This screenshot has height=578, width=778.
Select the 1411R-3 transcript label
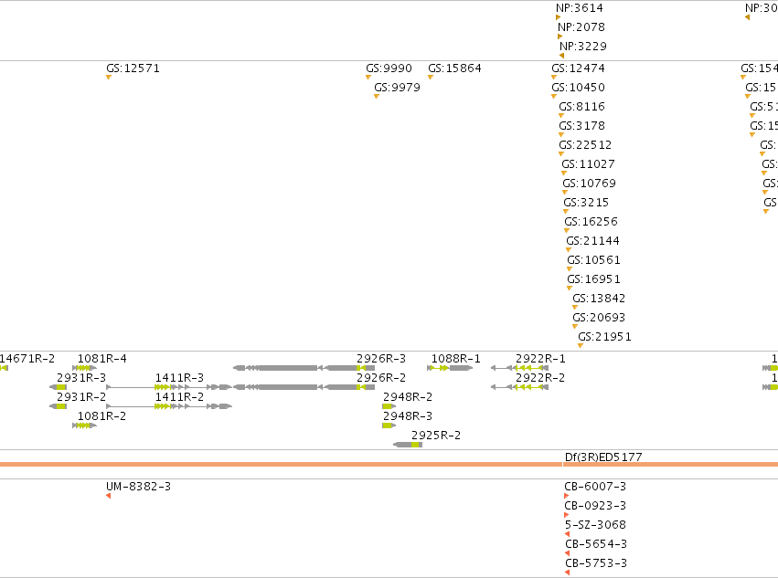tap(179, 378)
